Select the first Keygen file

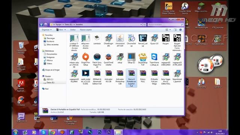pyautogui.click(x=166, y=40)
